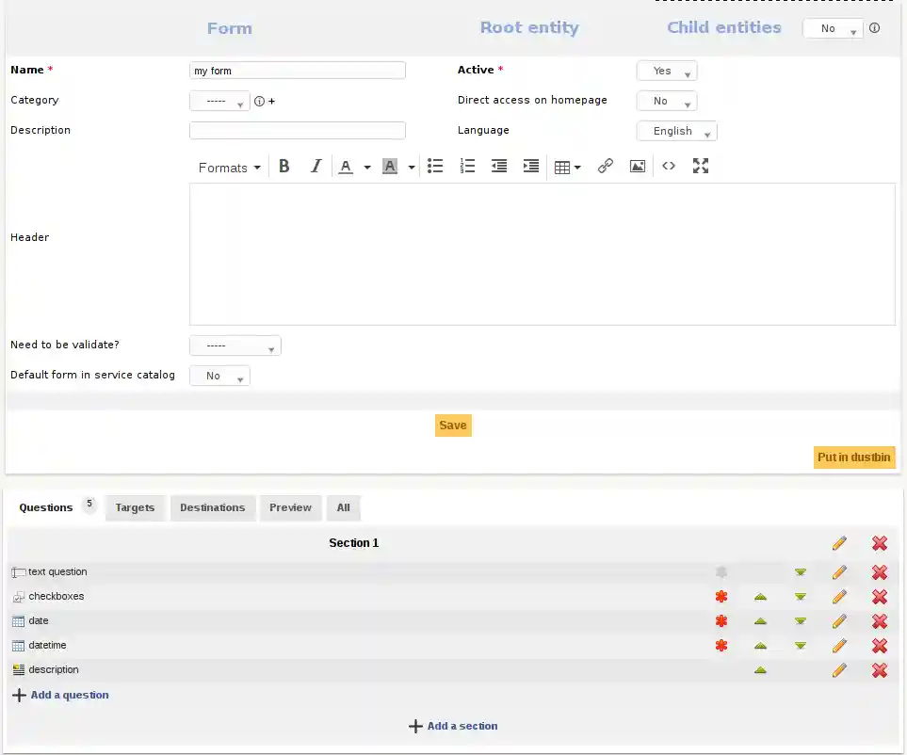907x755 pixels.
Task: Toggle required asterisk for checkboxes question
Action: 721,597
